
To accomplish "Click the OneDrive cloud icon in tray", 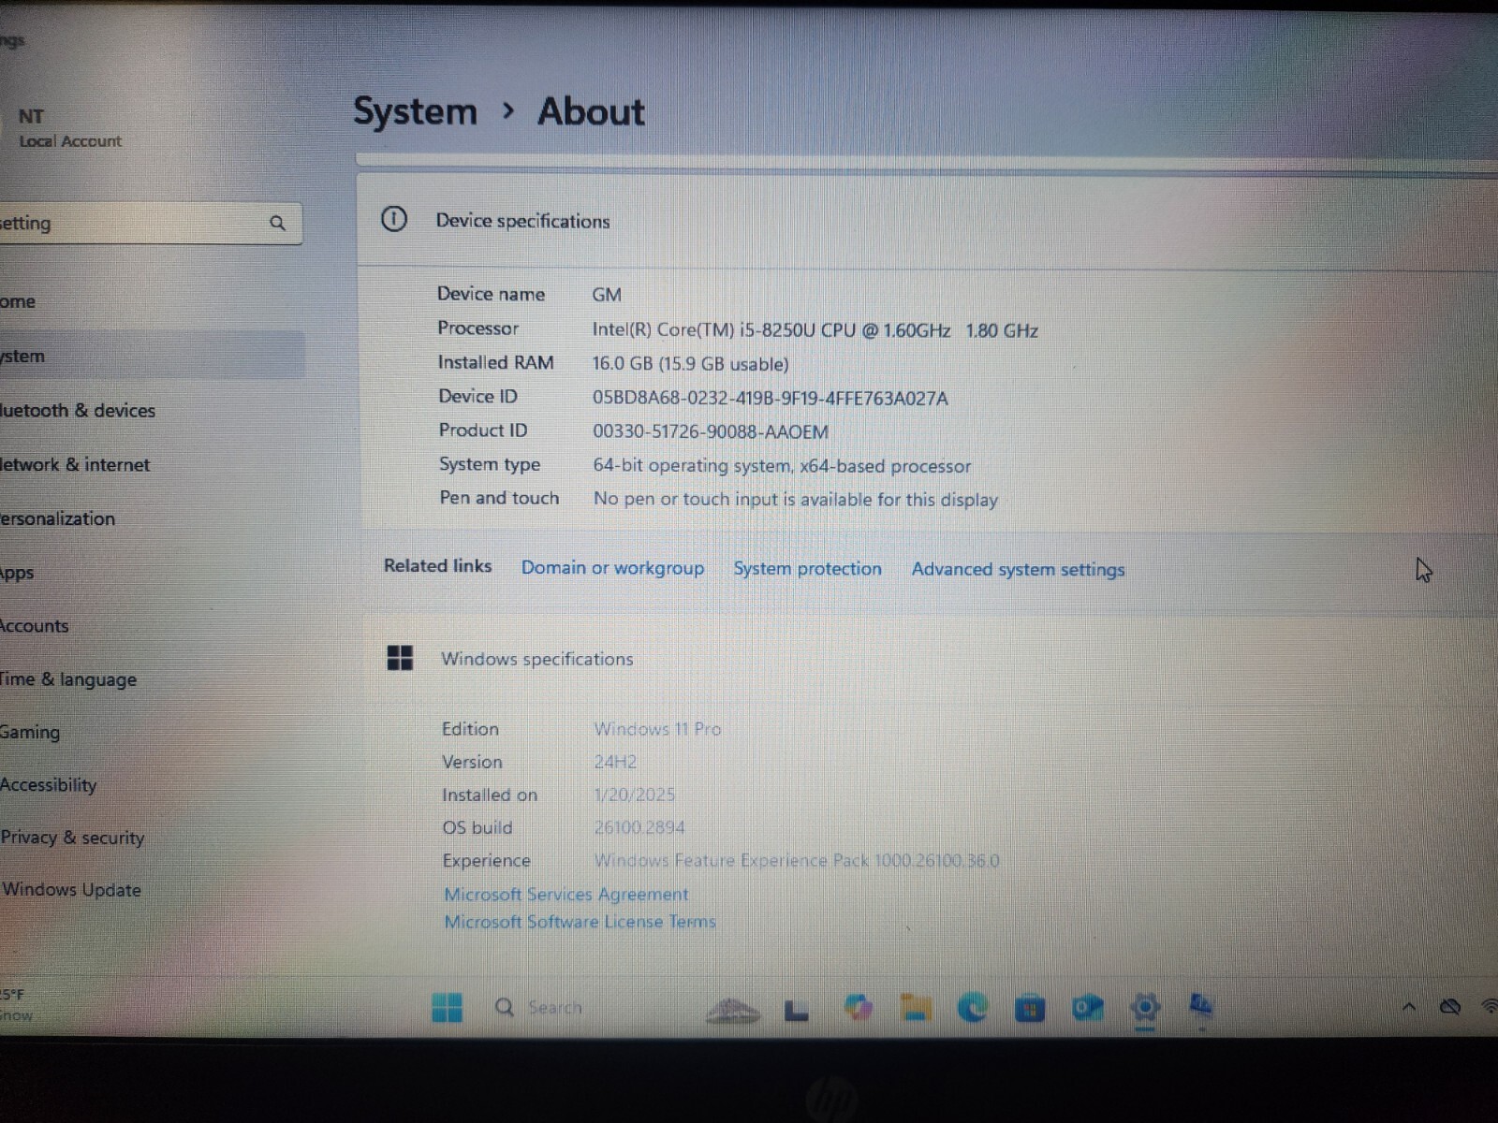I will pyautogui.click(x=1449, y=1007).
